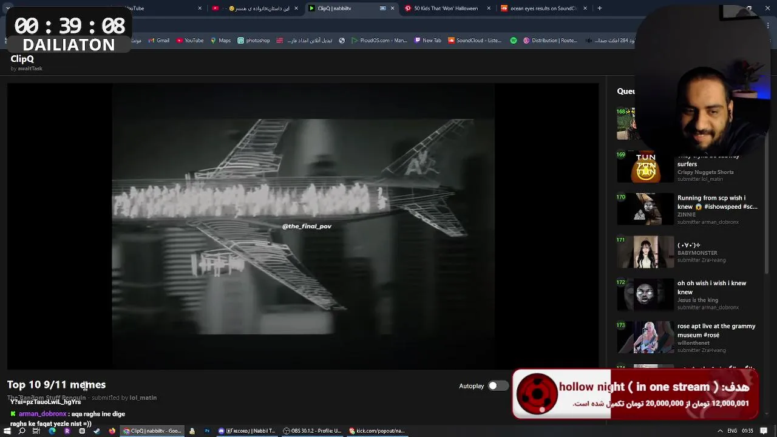This screenshot has width=777, height=437.
Task: Open the Steam taskbar icon
Action: coord(97,431)
